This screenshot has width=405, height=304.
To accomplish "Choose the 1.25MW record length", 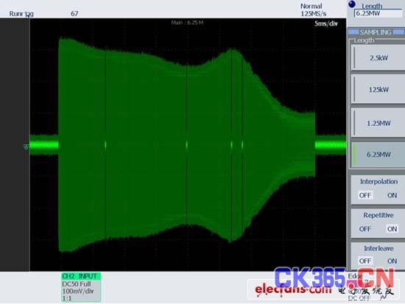I will (x=377, y=123).
